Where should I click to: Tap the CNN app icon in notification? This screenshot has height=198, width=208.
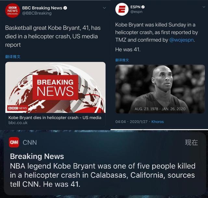tap(14, 142)
